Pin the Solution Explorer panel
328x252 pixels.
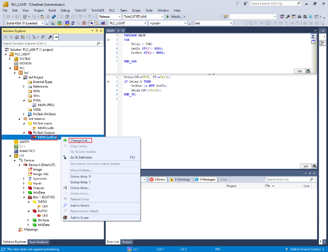[x=96, y=31]
